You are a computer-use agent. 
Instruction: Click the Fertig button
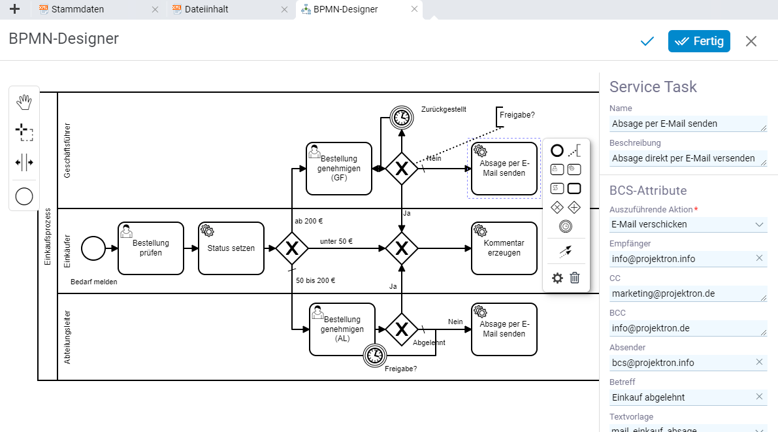pyautogui.click(x=699, y=41)
